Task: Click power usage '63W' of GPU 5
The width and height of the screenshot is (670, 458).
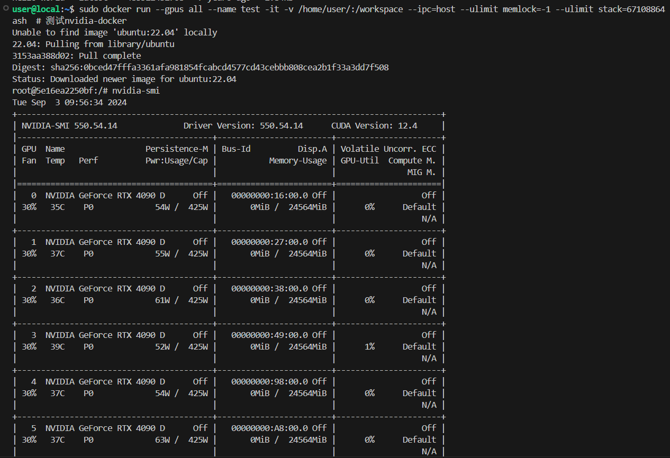Action: [x=162, y=440]
